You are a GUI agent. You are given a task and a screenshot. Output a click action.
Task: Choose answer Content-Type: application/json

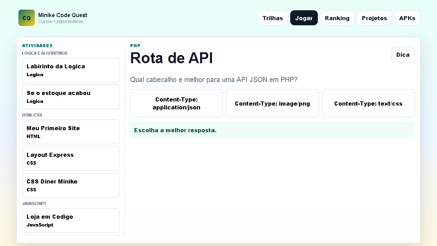177,103
